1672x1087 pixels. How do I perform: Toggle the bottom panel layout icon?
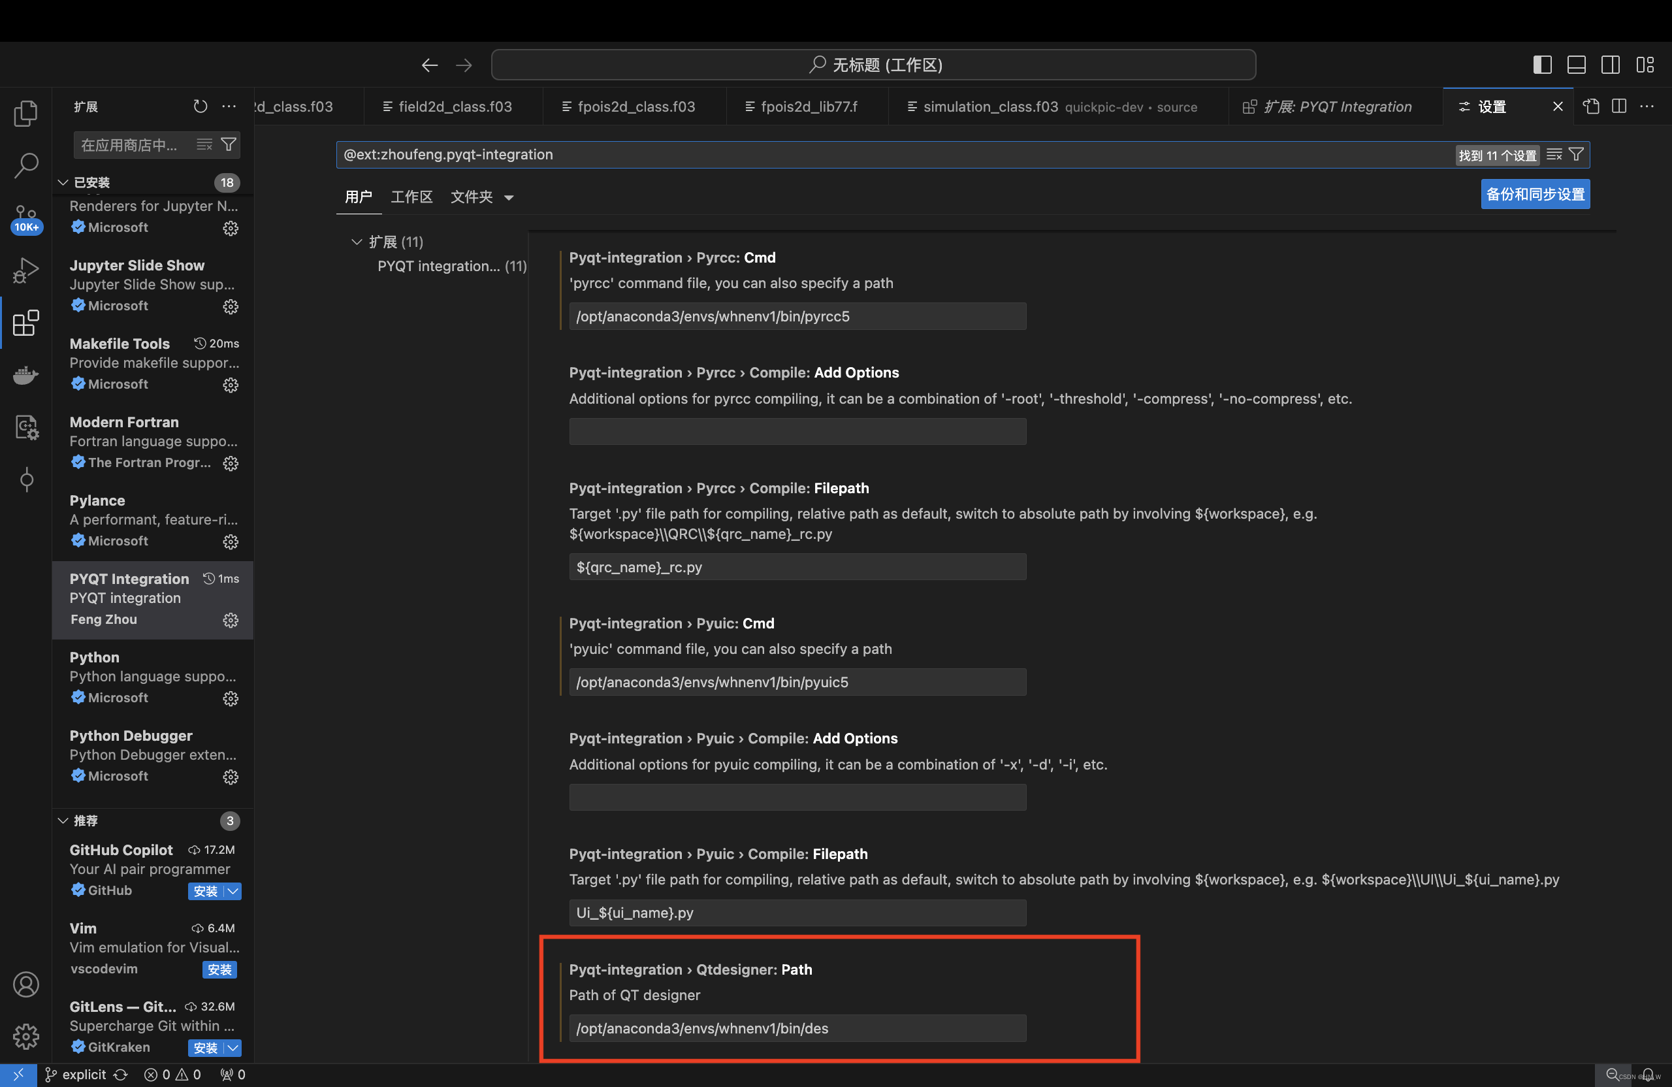pos(1577,65)
